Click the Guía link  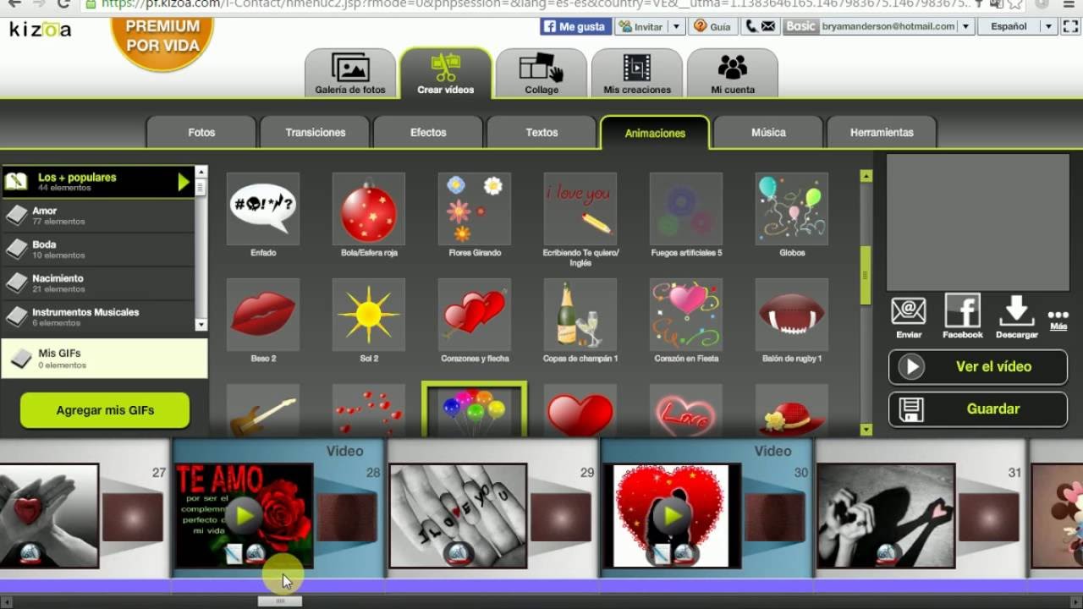tap(712, 26)
